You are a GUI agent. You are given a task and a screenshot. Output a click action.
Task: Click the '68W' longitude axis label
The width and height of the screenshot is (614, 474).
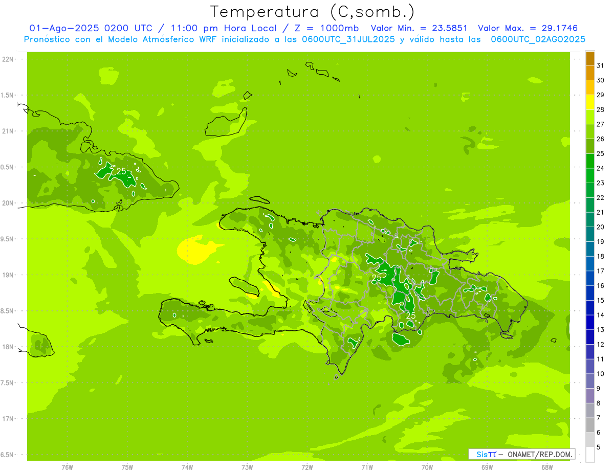(x=546, y=467)
